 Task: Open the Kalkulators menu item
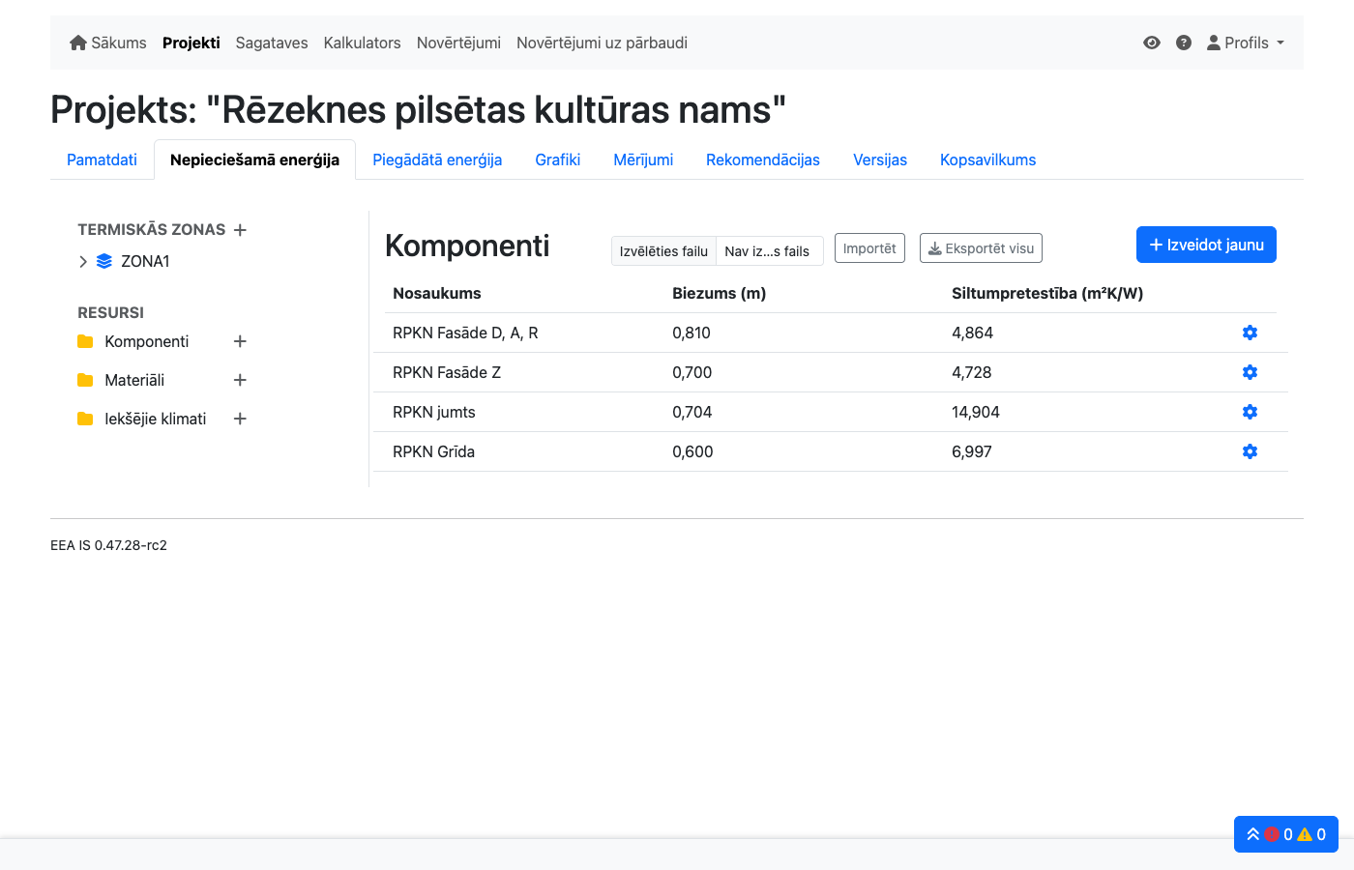[362, 43]
